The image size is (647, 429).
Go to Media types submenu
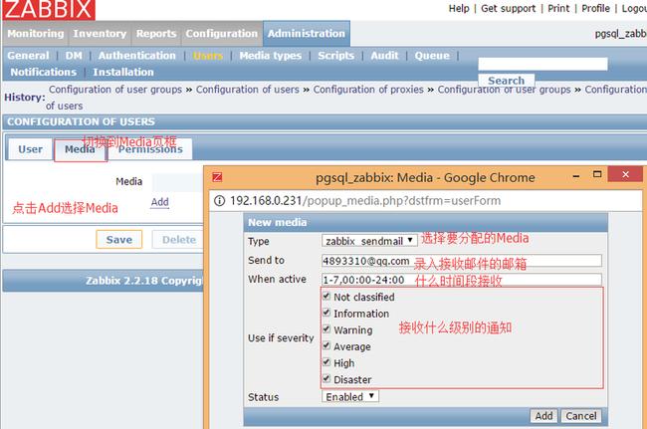click(270, 56)
